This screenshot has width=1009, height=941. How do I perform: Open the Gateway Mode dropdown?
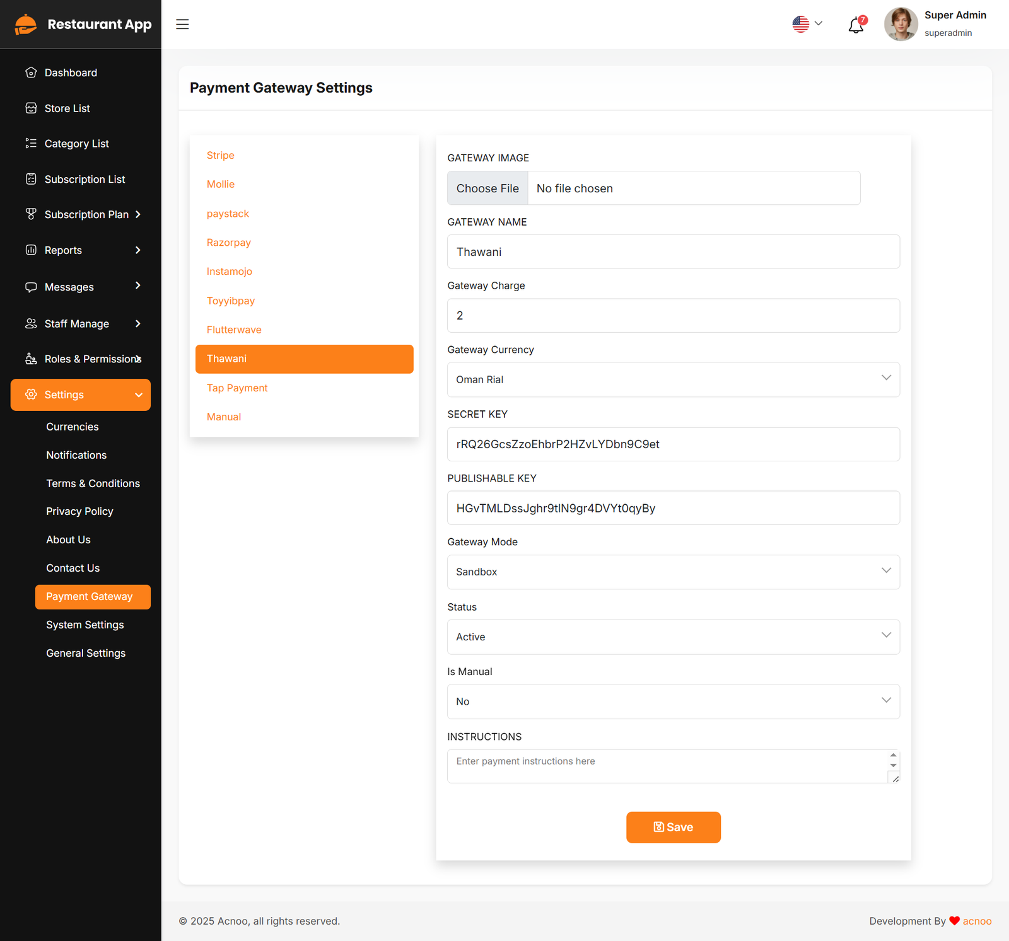(x=673, y=572)
